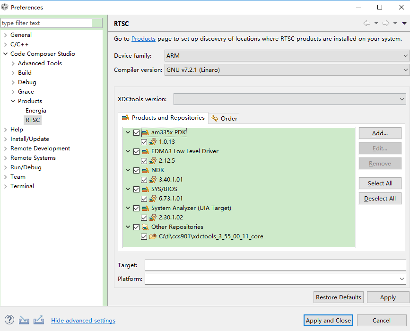Open the Products page link
Viewport: 410px width, 331px height.
143,39
